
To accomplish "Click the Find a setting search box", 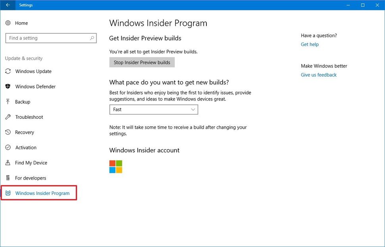I will pyautogui.click(x=48, y=38).
